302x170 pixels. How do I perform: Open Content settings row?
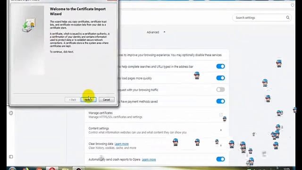pos(157,130)
